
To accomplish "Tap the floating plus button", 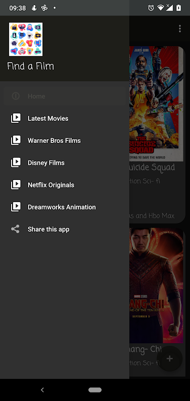I will (x=169, y=358).
